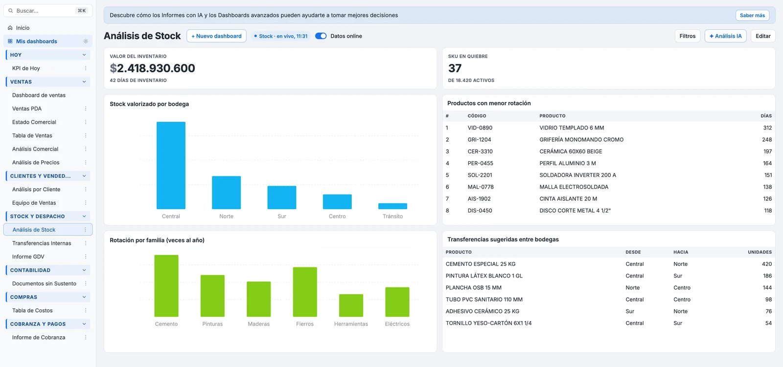Viewport: 783px width, 367px height.
Task: Toggle the Datos online switch
Action: pos(321,36)
